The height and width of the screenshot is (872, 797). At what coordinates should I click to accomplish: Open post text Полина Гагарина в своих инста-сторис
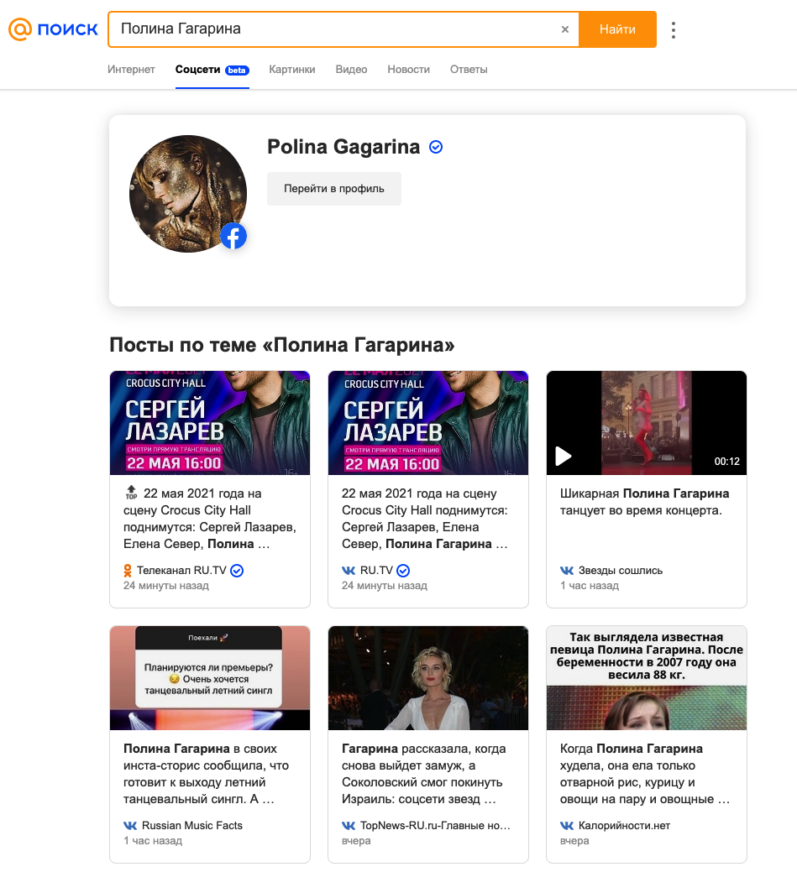click(x=206, y=774)
